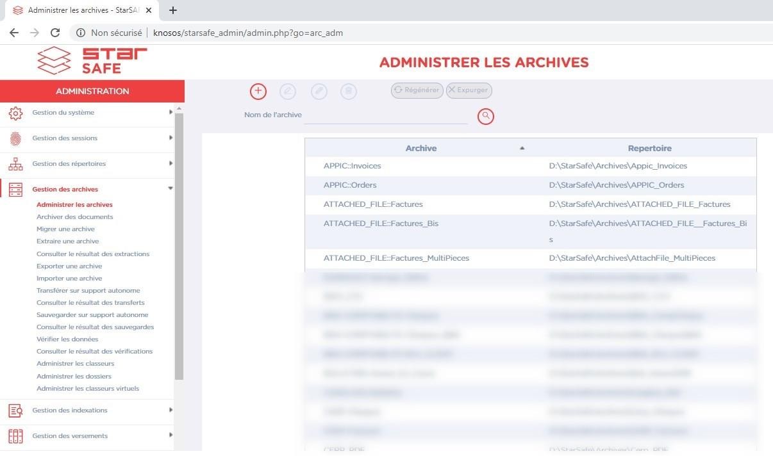The image size is (773, 456).
Task: Click the Gestion du système gear icon
Action: (x=15, y=113)
